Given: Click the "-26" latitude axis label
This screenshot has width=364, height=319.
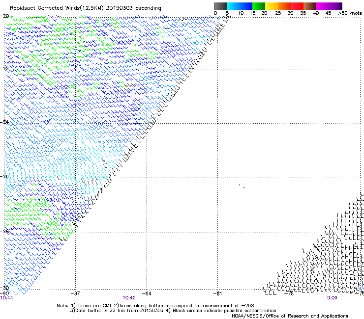Looking at the screenshot, I should click(x=4, y=176).
